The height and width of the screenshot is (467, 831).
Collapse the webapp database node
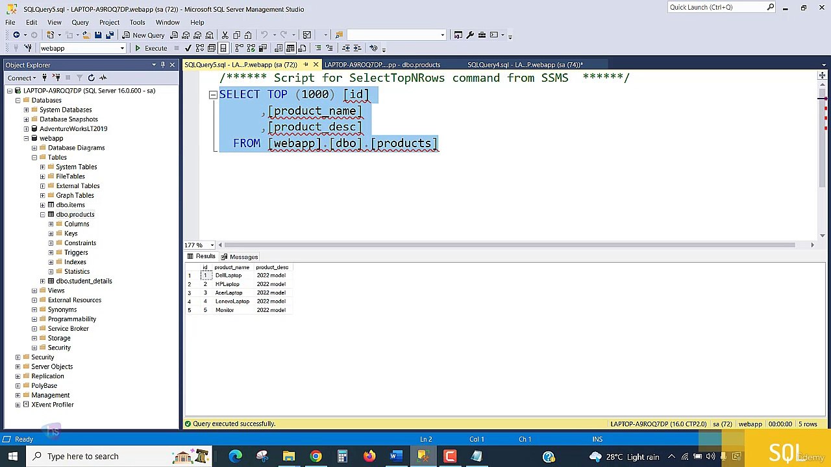(26, 138)
